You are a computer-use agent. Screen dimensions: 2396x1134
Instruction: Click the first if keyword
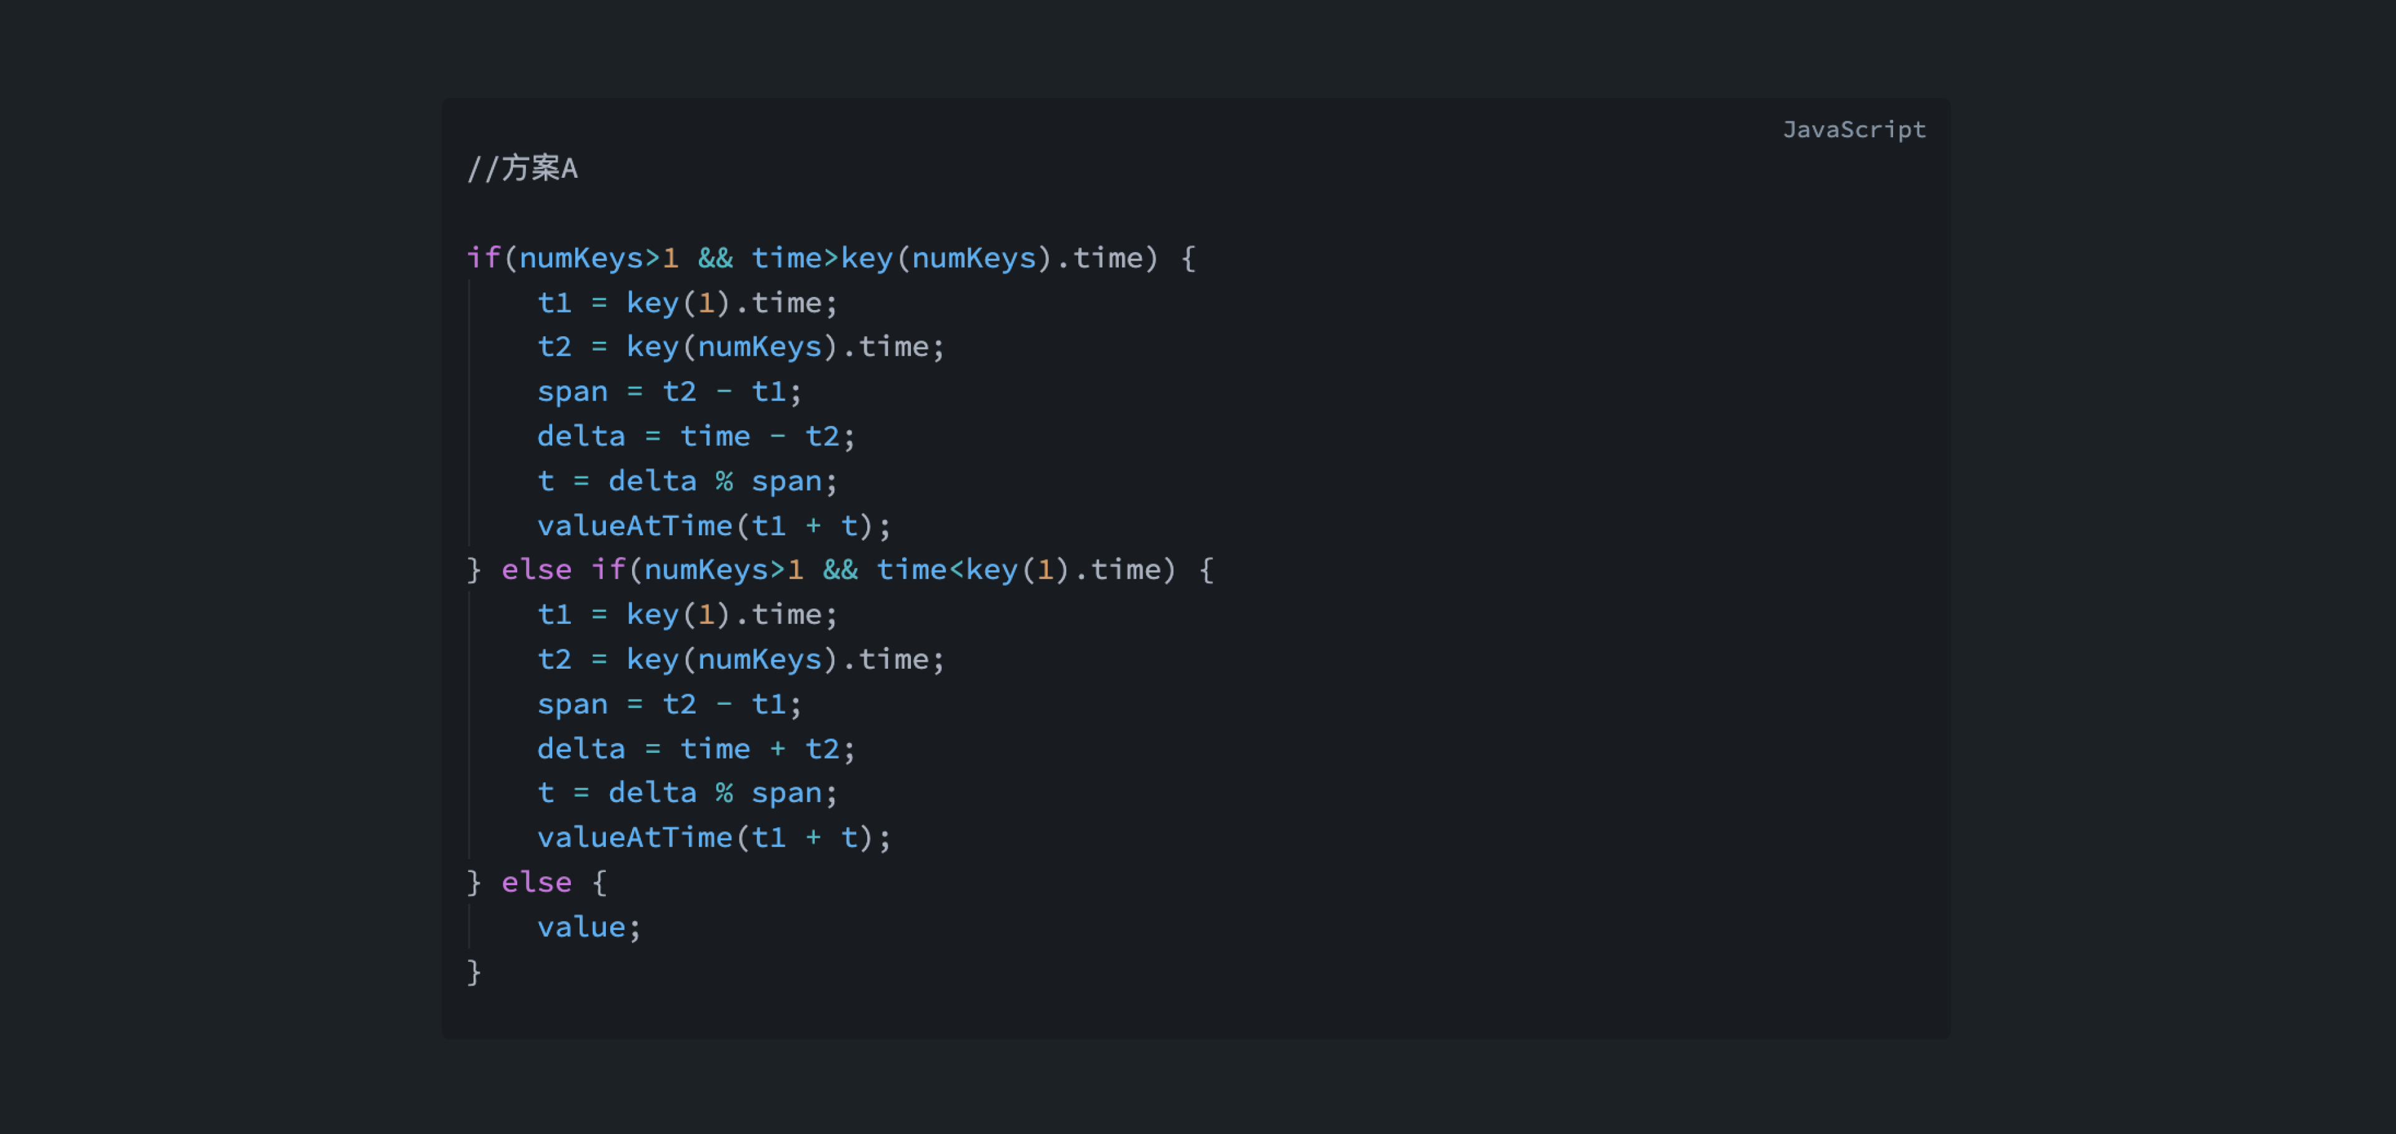(x=484, y=258)
